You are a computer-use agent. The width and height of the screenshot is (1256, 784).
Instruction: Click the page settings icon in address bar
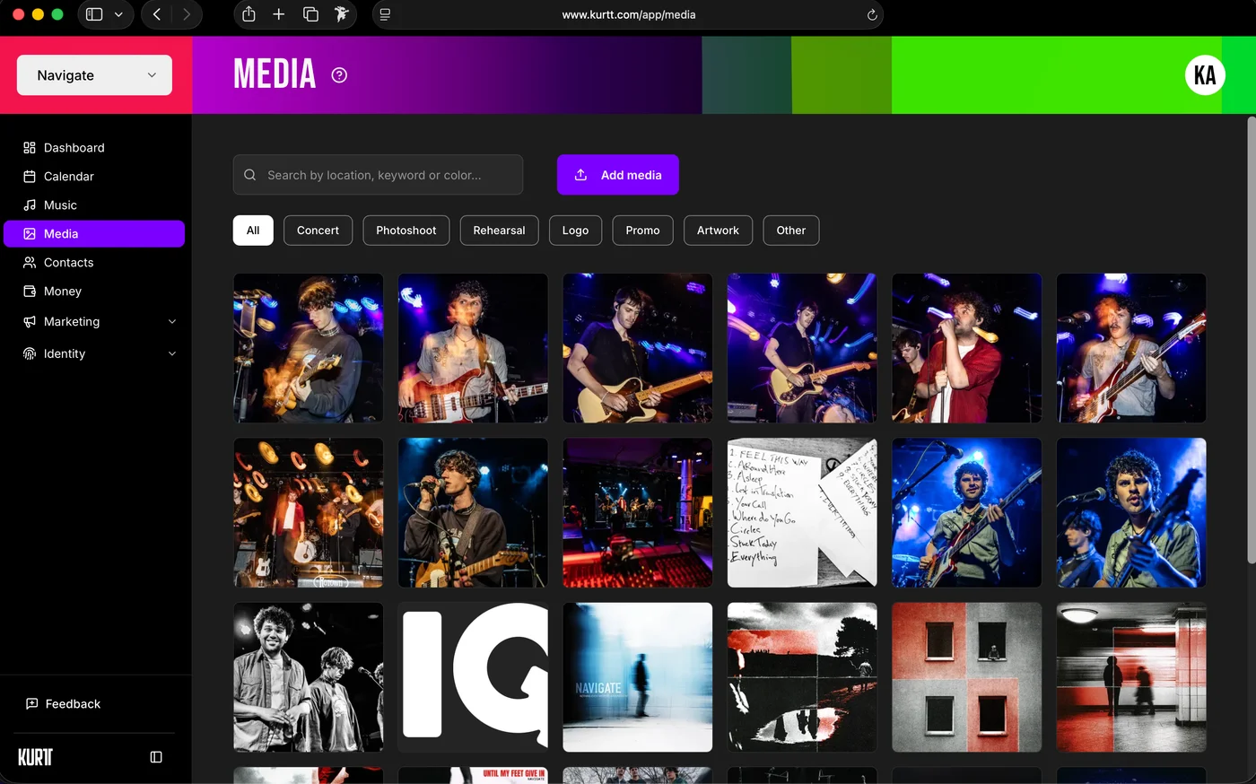pyautogui.click(x=385, y=14)
